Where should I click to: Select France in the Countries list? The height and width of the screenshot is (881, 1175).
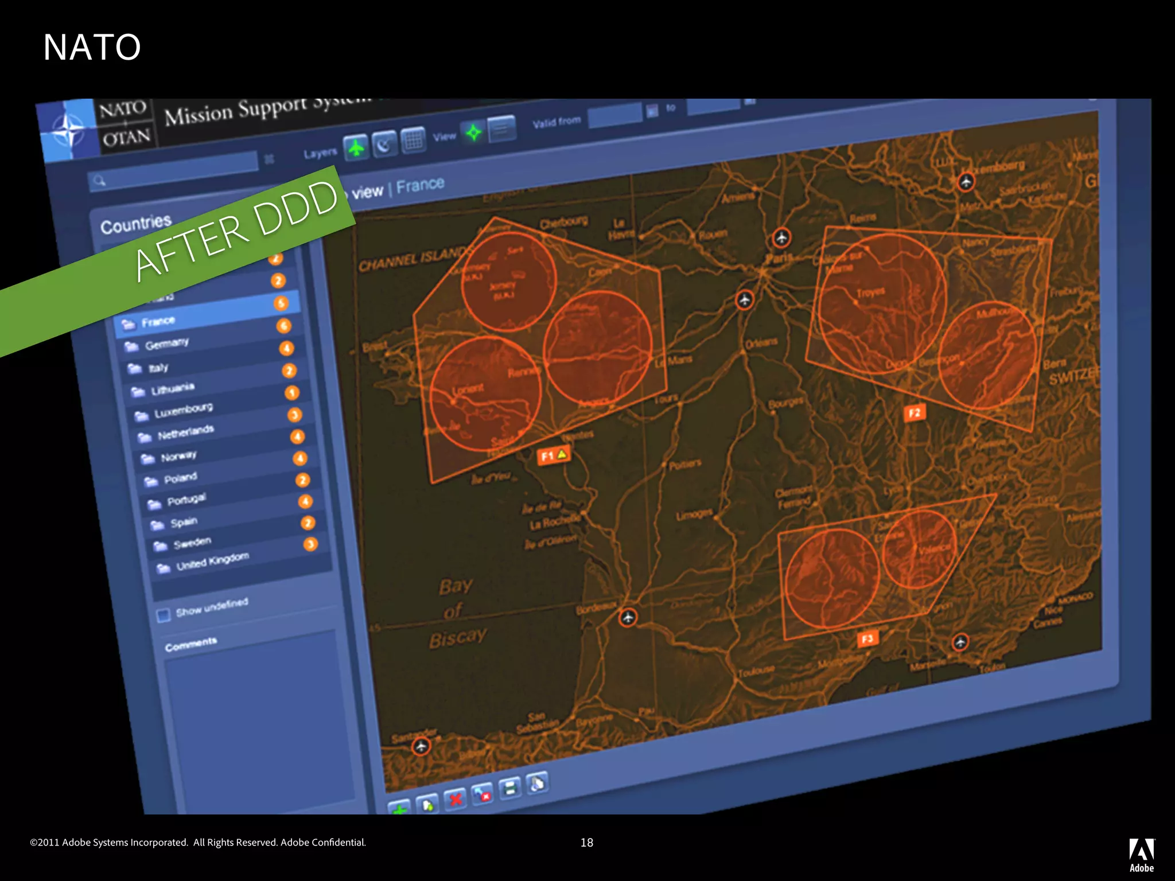158,321
